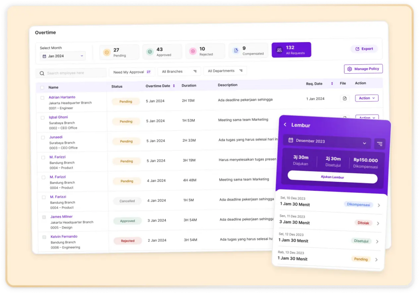
Task: Click the Export button
Action: click(x=364, y=49)
